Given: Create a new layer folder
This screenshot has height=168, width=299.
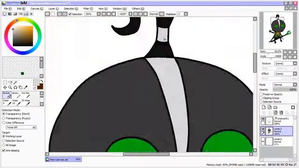Looking at the screenshot, I should point(275,107).
